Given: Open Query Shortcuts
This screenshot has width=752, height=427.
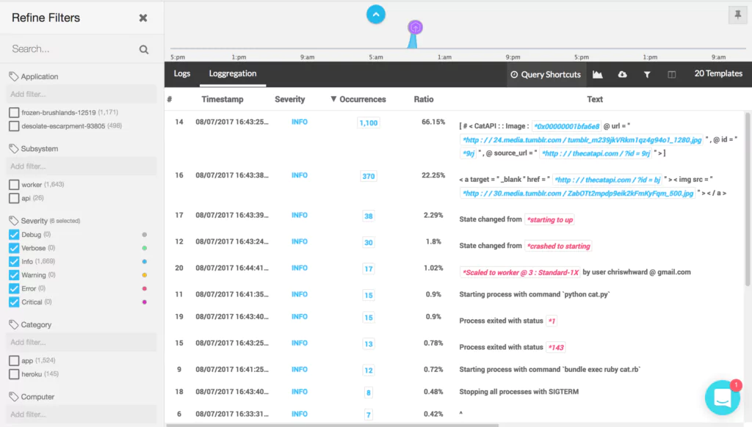Looking at the screenshot, I should [x=546, y=74].
